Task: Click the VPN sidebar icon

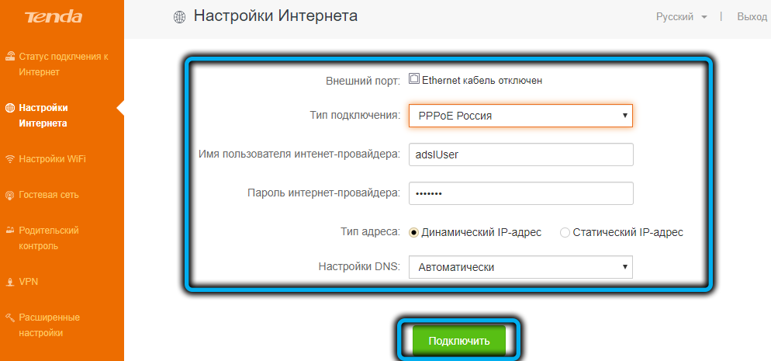Action: 10,282
